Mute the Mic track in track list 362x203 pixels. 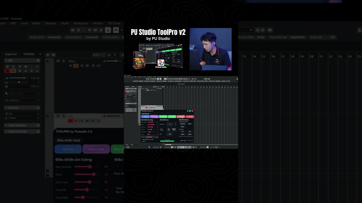tap(143, 106)
